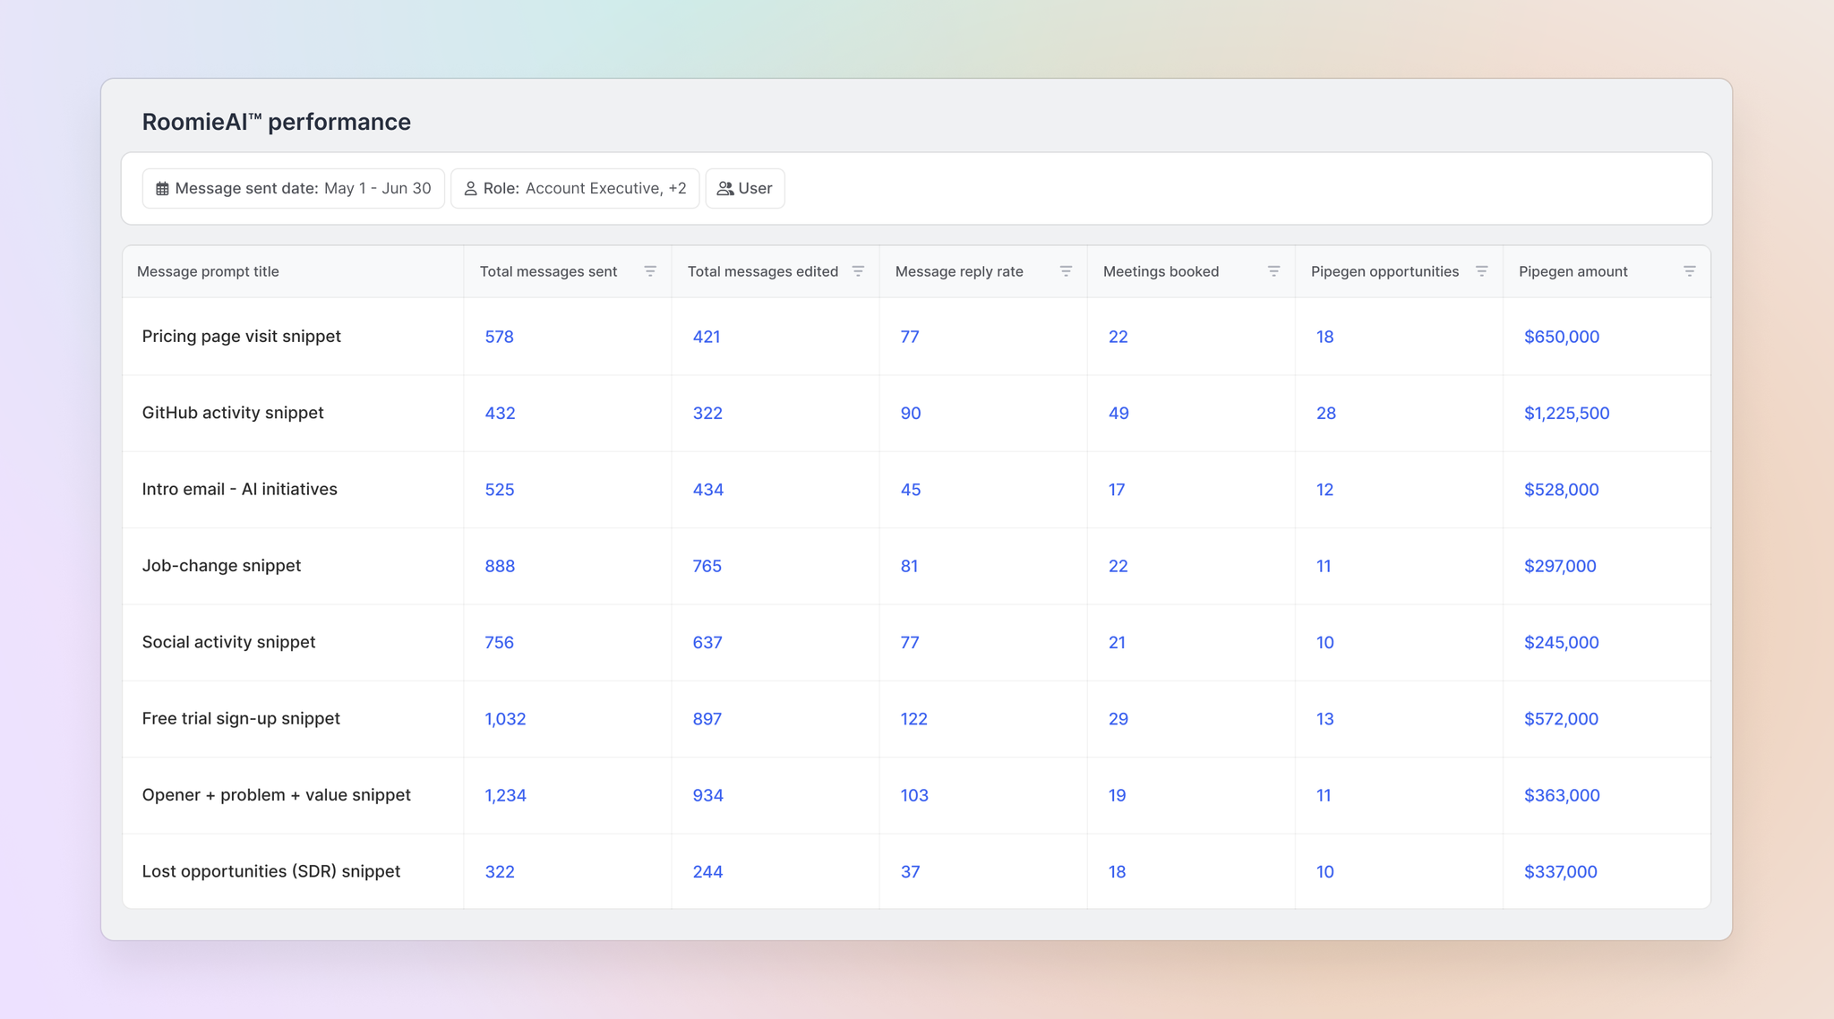Select Free trial sign-up snippet row title
This screenshot has width=1834, height=1019.
pos(241,719)
